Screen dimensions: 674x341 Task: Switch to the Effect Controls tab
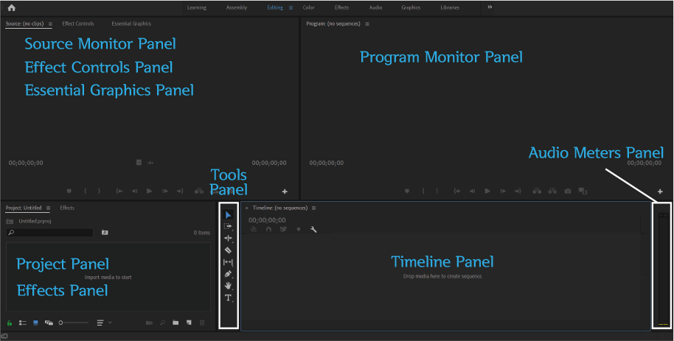[78, 24]
